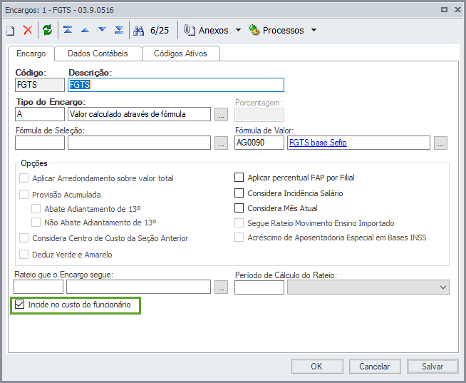Click the Descrição text field
Screen dimensions: 466x383
[x=176, y=85]
